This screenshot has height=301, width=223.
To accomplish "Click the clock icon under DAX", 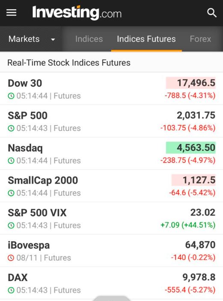I will pyautogui.click(x=11, y=290).
